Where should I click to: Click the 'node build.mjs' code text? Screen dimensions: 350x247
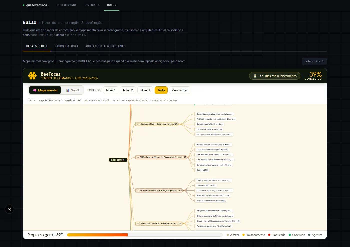point(43,35)
